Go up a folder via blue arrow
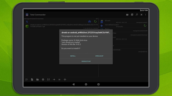 pyautogui.click(x=27, y=22)
